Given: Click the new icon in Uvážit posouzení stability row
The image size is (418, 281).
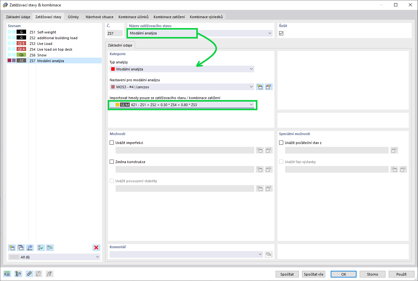Looking at the screenshot, I should click(x=260, y=189).
